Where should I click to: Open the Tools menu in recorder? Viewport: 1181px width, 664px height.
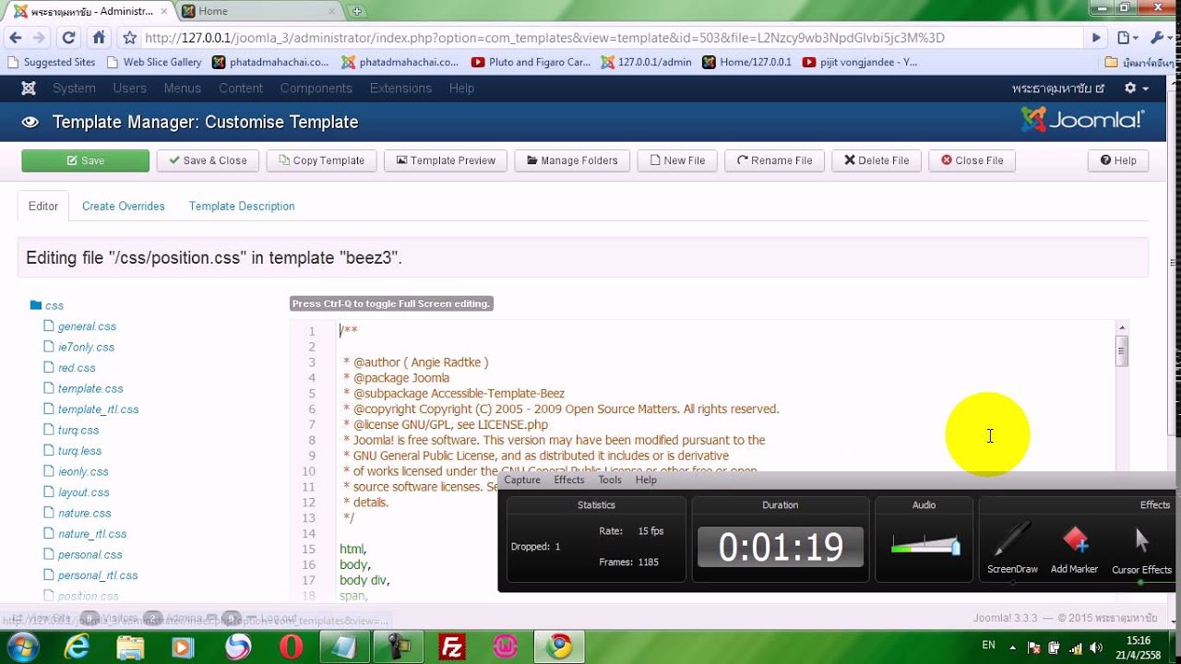pyautogui.click(x=610, y=480)
